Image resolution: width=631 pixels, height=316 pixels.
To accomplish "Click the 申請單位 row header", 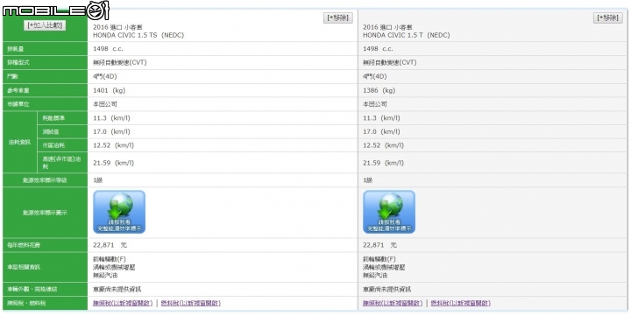I will tap(45, 104).
